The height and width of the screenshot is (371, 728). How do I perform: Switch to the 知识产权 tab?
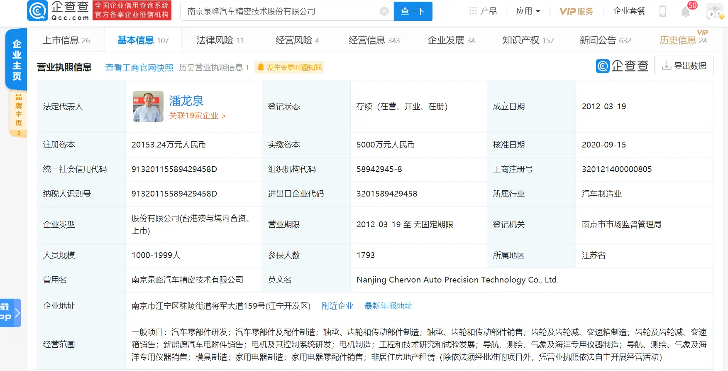tap(528, 40)
